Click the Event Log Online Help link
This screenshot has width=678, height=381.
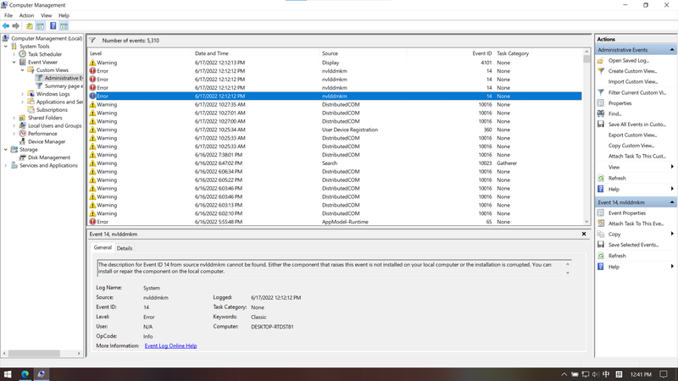coord(170,345)
